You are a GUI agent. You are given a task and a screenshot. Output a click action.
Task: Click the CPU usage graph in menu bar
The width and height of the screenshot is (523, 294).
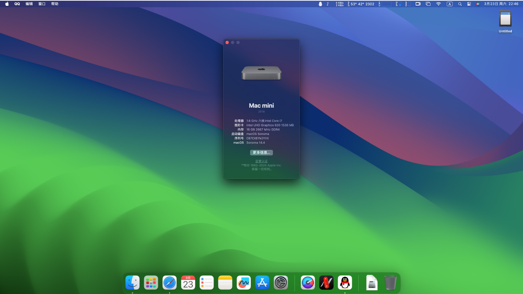point(385,4)
